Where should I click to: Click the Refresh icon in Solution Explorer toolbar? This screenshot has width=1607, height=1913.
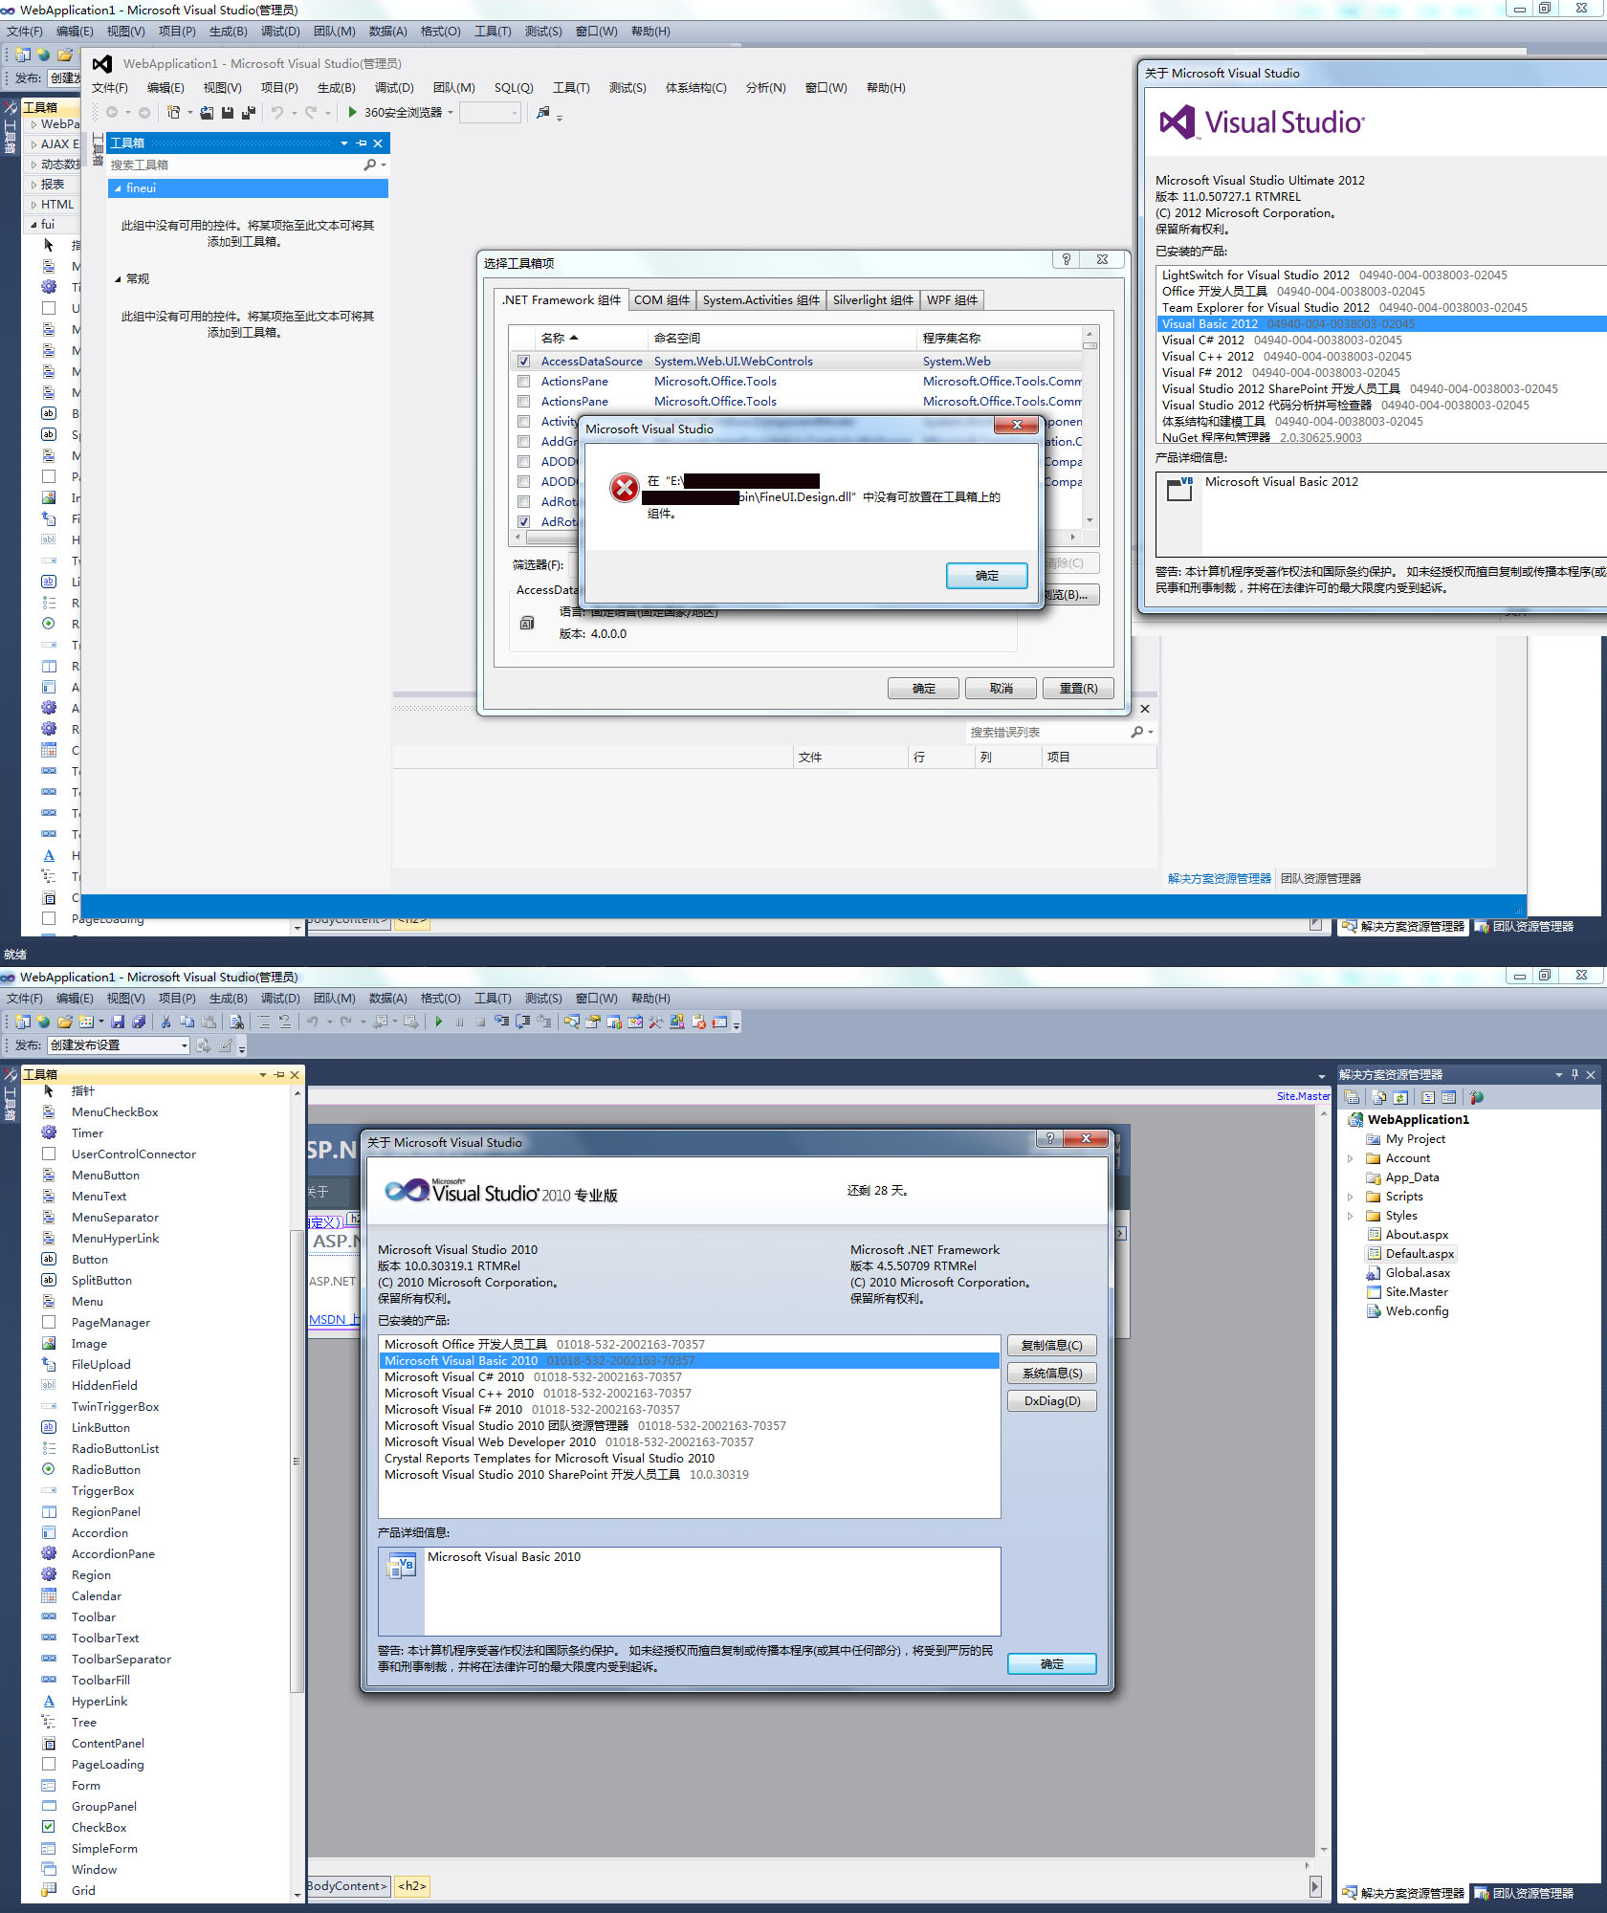coord(1400,1097)
